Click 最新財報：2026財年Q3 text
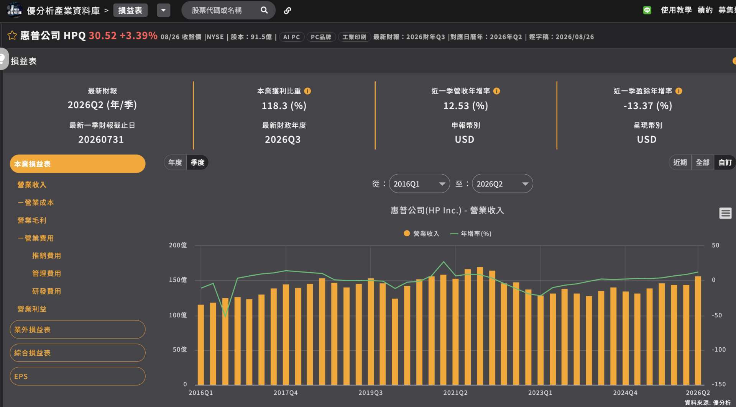Screen dimensions: 736x407 click(409, 37)
